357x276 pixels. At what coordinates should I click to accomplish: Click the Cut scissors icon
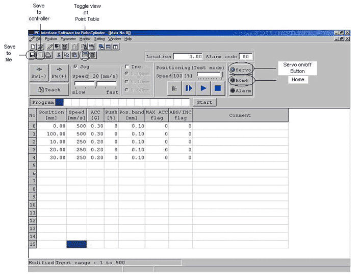click(59, 55)
